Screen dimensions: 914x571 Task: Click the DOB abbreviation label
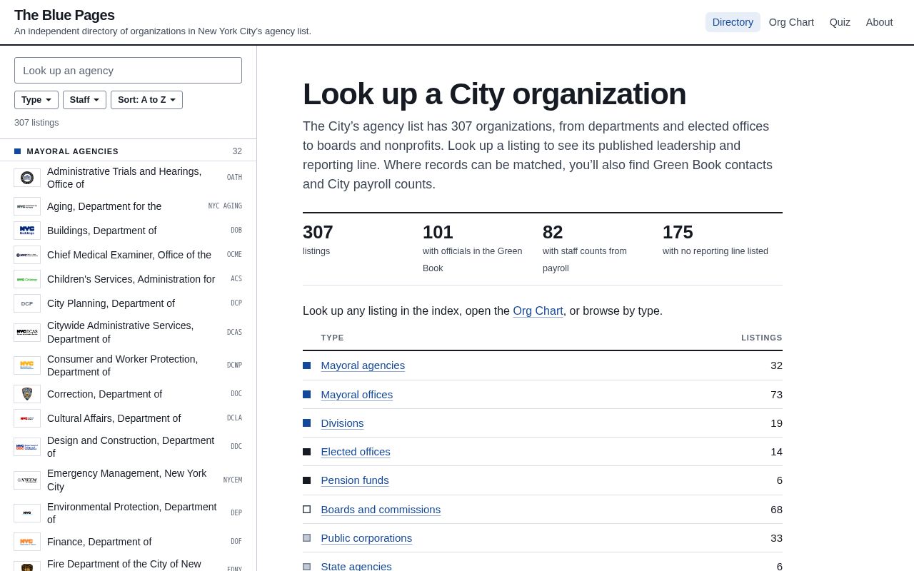tap(236, 231)
